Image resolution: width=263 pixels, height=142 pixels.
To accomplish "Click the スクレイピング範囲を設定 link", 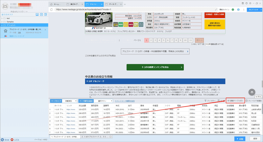I will (x=125, y=101).
